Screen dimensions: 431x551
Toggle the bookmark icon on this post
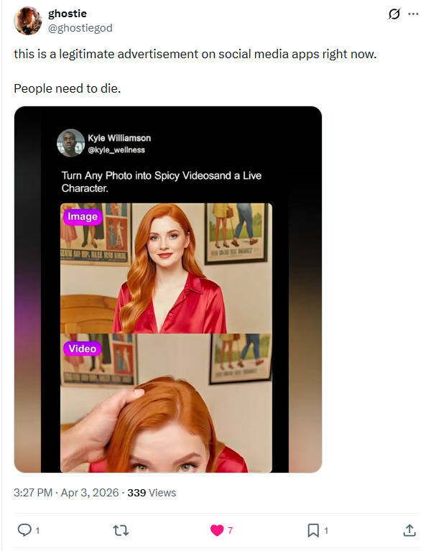click(x=313, y=530)
